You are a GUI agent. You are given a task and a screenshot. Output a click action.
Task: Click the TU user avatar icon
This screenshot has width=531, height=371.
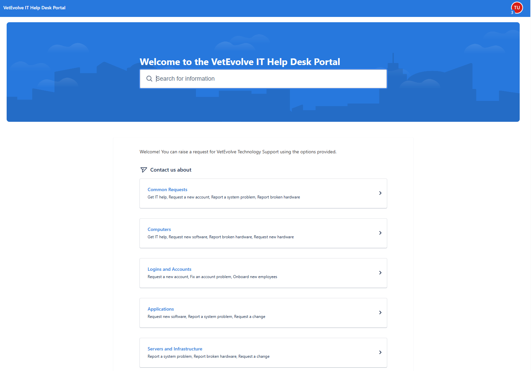[x=517, y=8]
